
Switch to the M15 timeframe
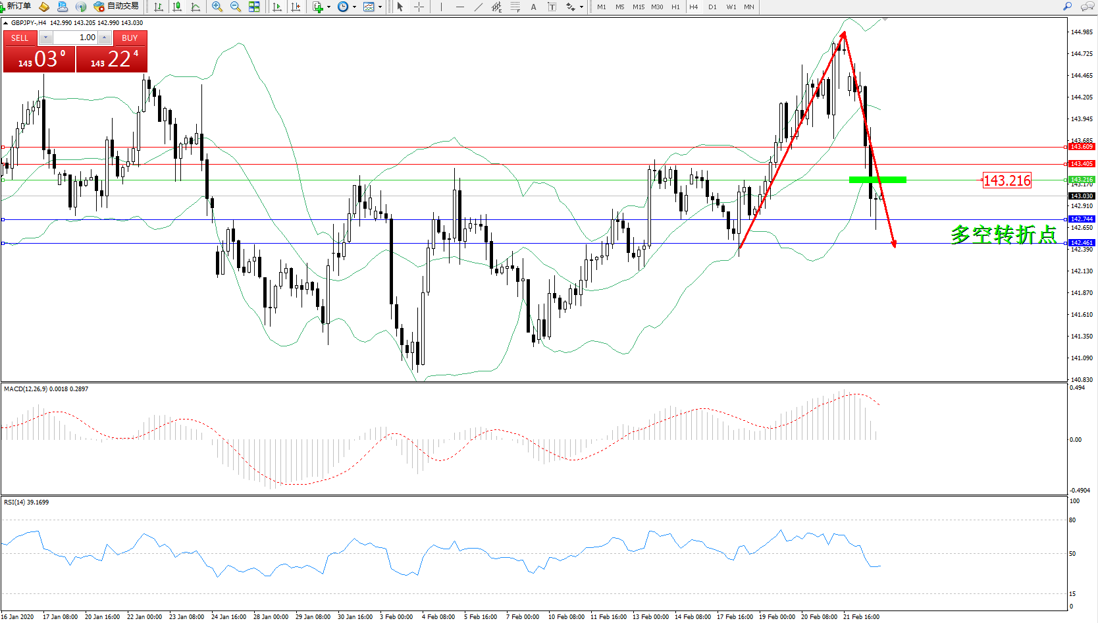(x=639, y=7)
